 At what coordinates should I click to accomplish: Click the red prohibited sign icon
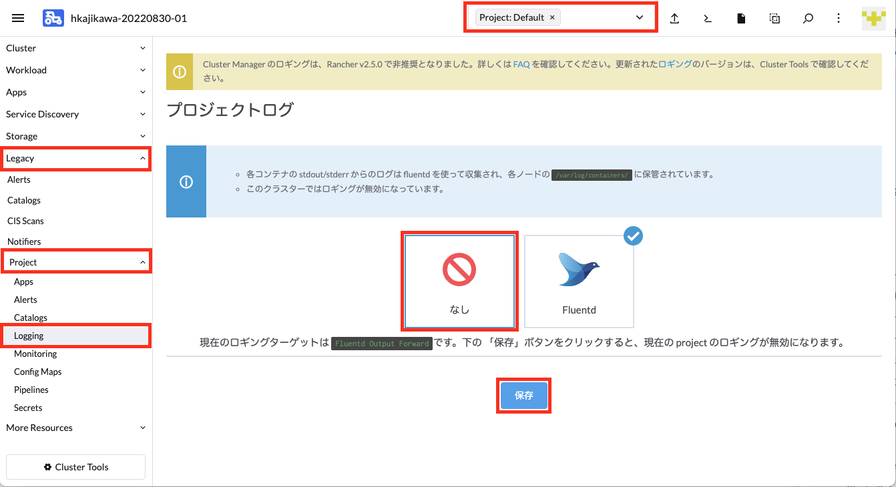(x=459, y=270)
